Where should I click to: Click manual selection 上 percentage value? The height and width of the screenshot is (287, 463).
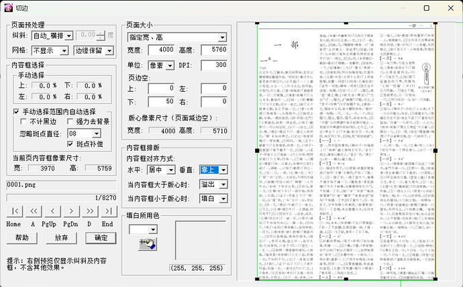coord(44,86)
